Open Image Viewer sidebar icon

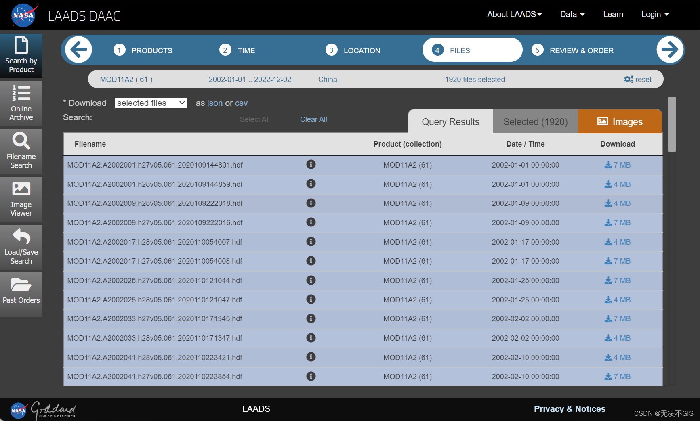(21, 199)
